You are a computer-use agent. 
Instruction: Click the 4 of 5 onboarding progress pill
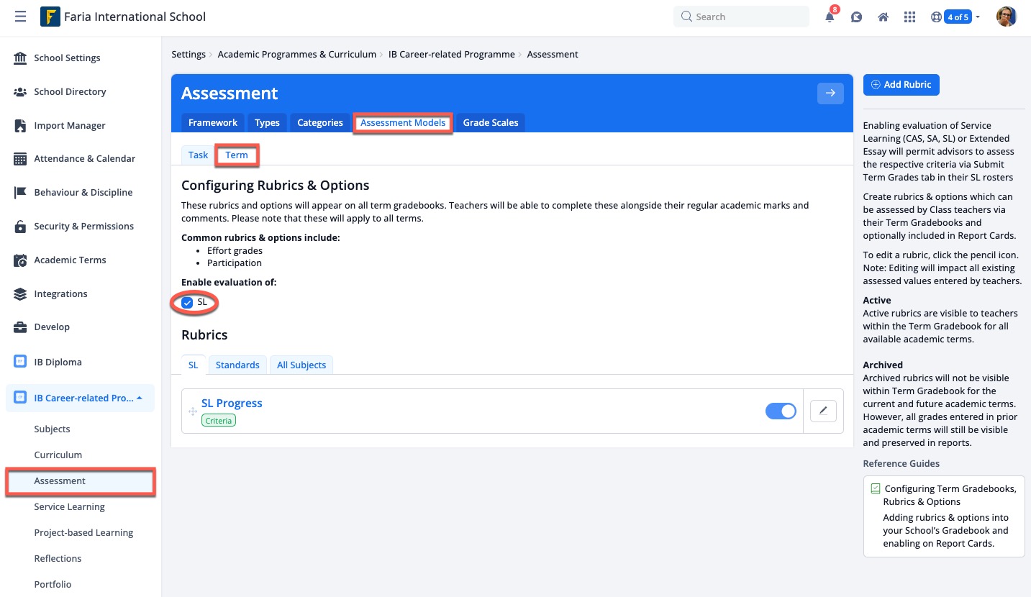(x=958, y=16)
